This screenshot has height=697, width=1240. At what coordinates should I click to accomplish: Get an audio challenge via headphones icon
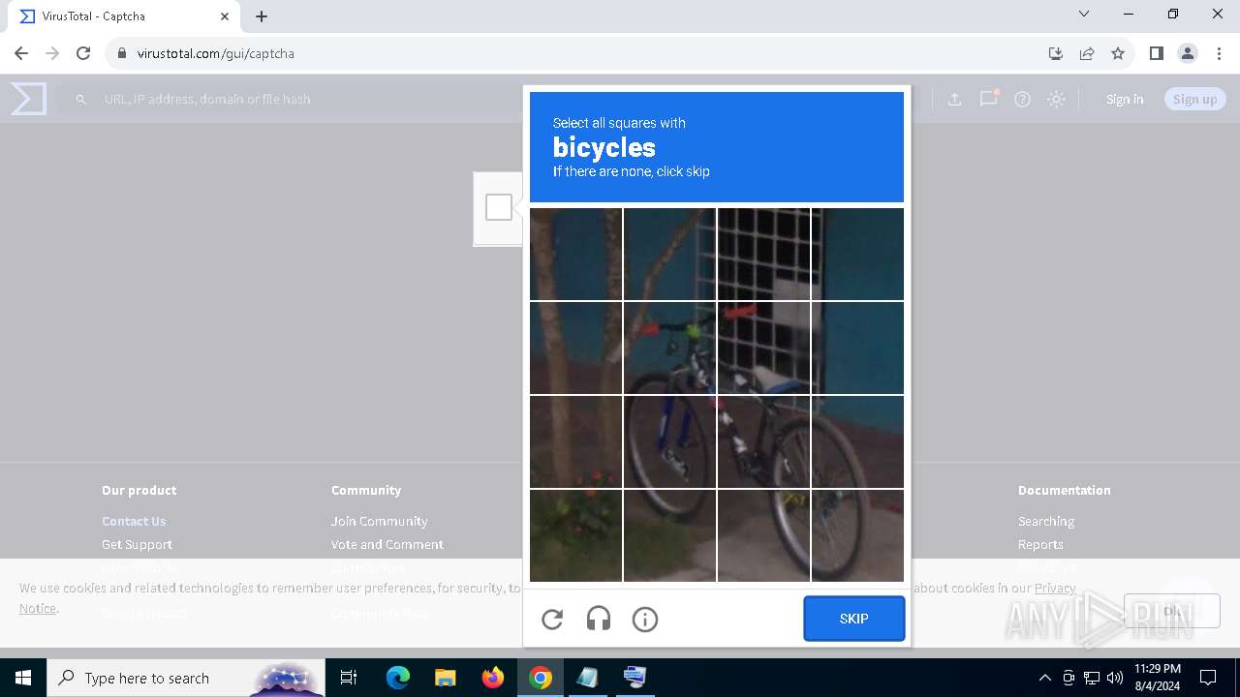click(599, 620)
